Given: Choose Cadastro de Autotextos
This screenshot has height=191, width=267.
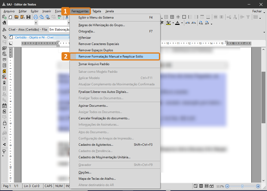Looking at the screenshot, I should click(115, 145).
